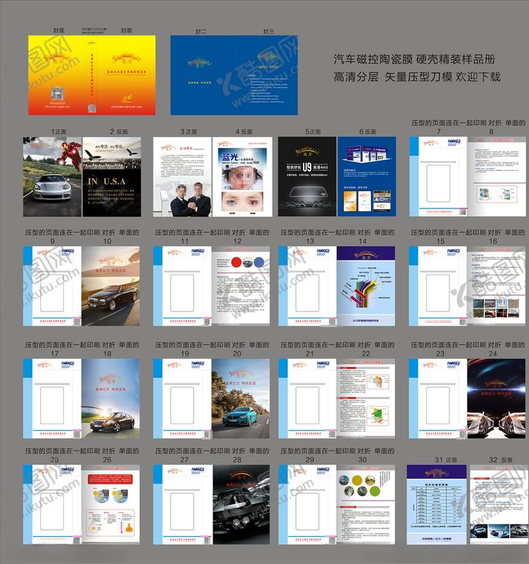
Task: Select the black page 5 with U9 windshield
Action: pyautogui.click(x=307, y=176)
